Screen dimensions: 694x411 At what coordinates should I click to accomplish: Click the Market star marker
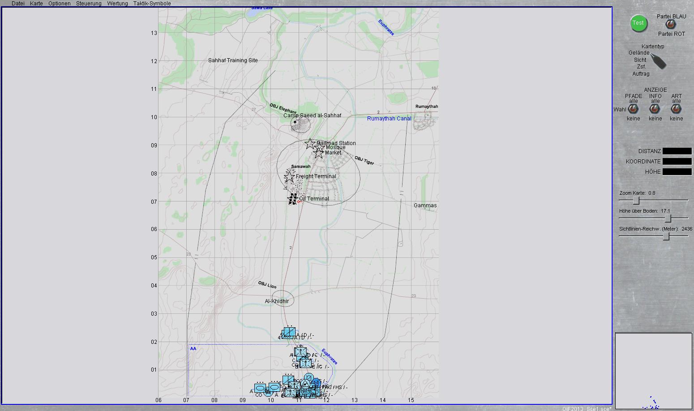318,153
